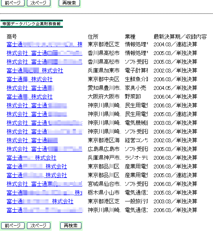This screenshot has width=213, height=231.
Task: Open company link in 東京都港区芝 一般旅行 row
Action: pyautogui.click(x=40, y=201)
